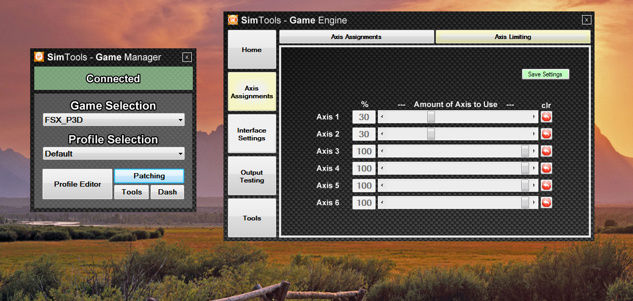The height and width of the screenshot is (301, 633).
Task: Click right arrow of Axis 3 slider
Action: [x=534, y=151]
